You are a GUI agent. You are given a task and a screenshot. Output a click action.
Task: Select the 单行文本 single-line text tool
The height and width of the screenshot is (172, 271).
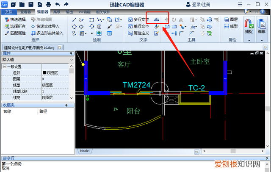(x=138, y=26)
